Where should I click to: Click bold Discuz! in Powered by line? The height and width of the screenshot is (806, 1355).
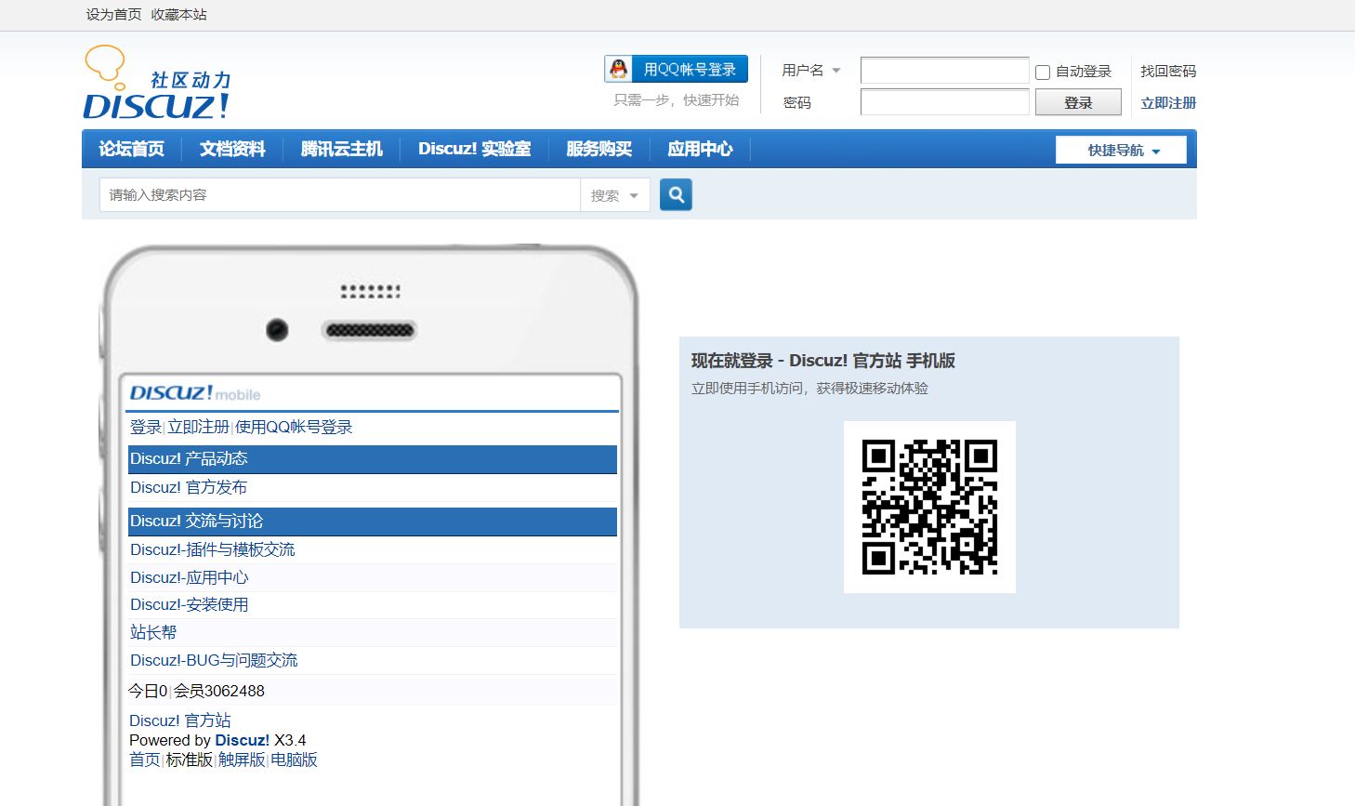pos(243,740)
